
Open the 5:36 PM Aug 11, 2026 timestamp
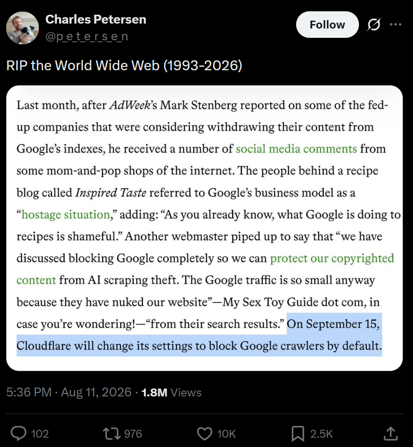click(69, 392)
